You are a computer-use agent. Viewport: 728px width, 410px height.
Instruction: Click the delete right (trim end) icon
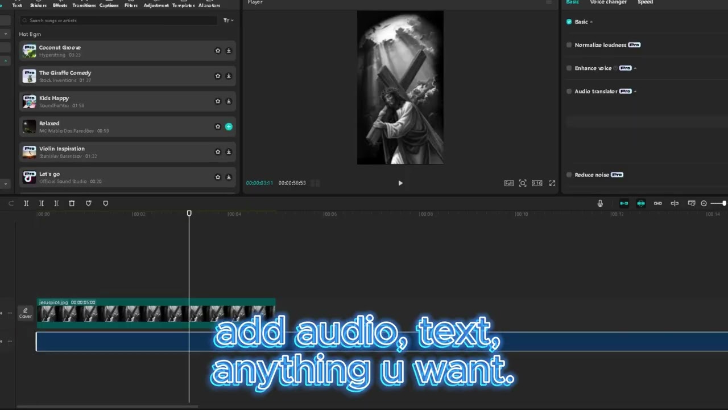56,203
